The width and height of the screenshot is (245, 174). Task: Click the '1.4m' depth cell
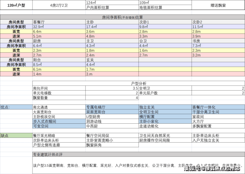(x=59, y=74)
